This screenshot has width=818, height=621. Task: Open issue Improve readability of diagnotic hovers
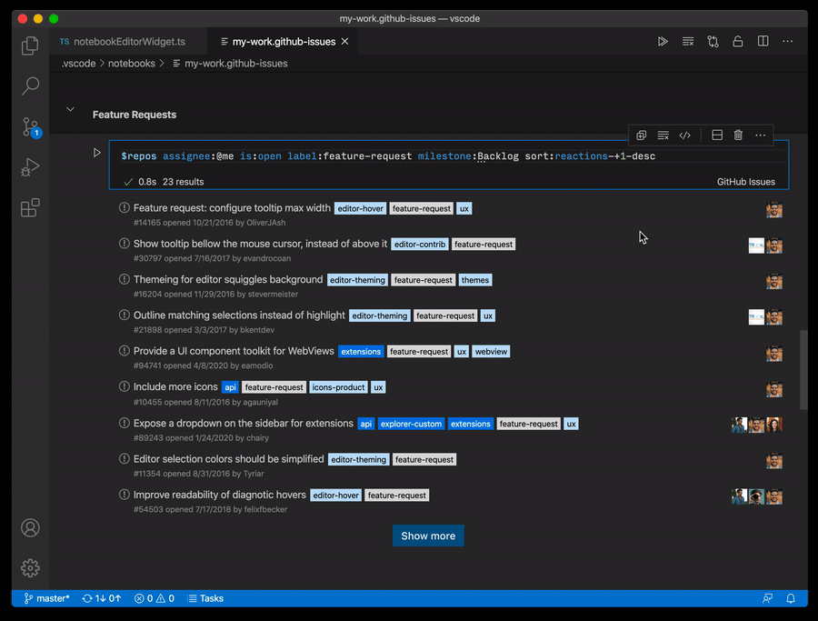click(x=220, y=495)
